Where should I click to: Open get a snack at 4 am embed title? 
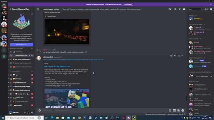click(x=57, y=67)
